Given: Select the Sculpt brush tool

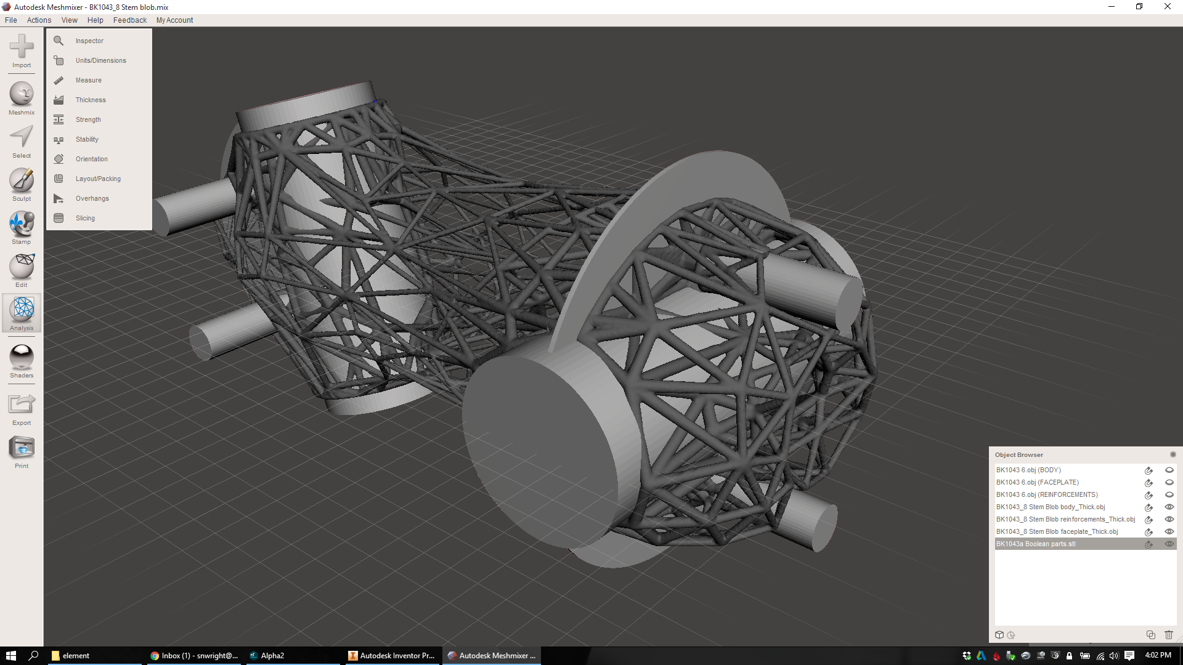Looking at the screenshot, I should click(x=22, y=181).
